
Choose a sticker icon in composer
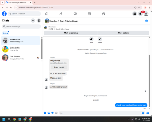click(53, 113)
